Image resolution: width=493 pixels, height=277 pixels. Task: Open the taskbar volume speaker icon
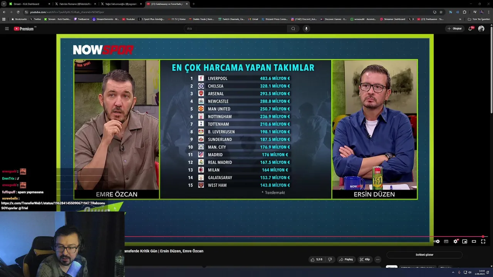(x=470, y=272)
